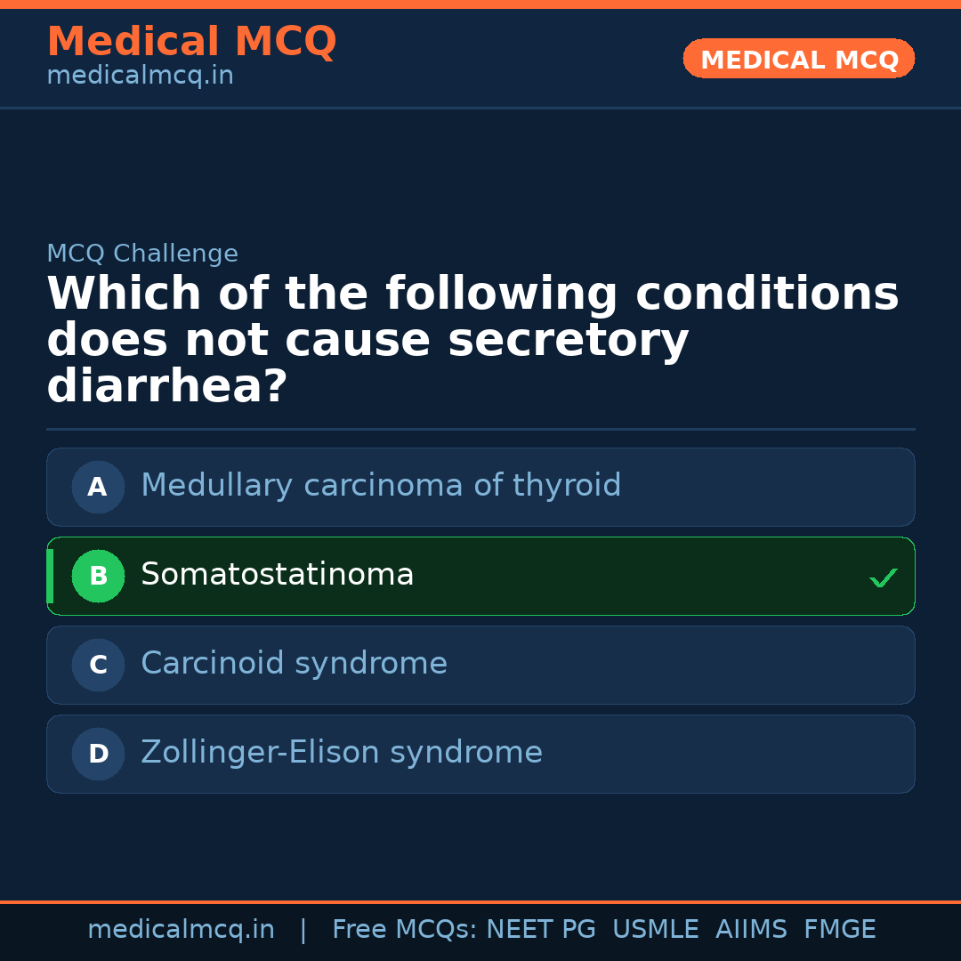Click the letter A circle badge
This screenshot has width=961, height=961.
(x=98, y=487)
